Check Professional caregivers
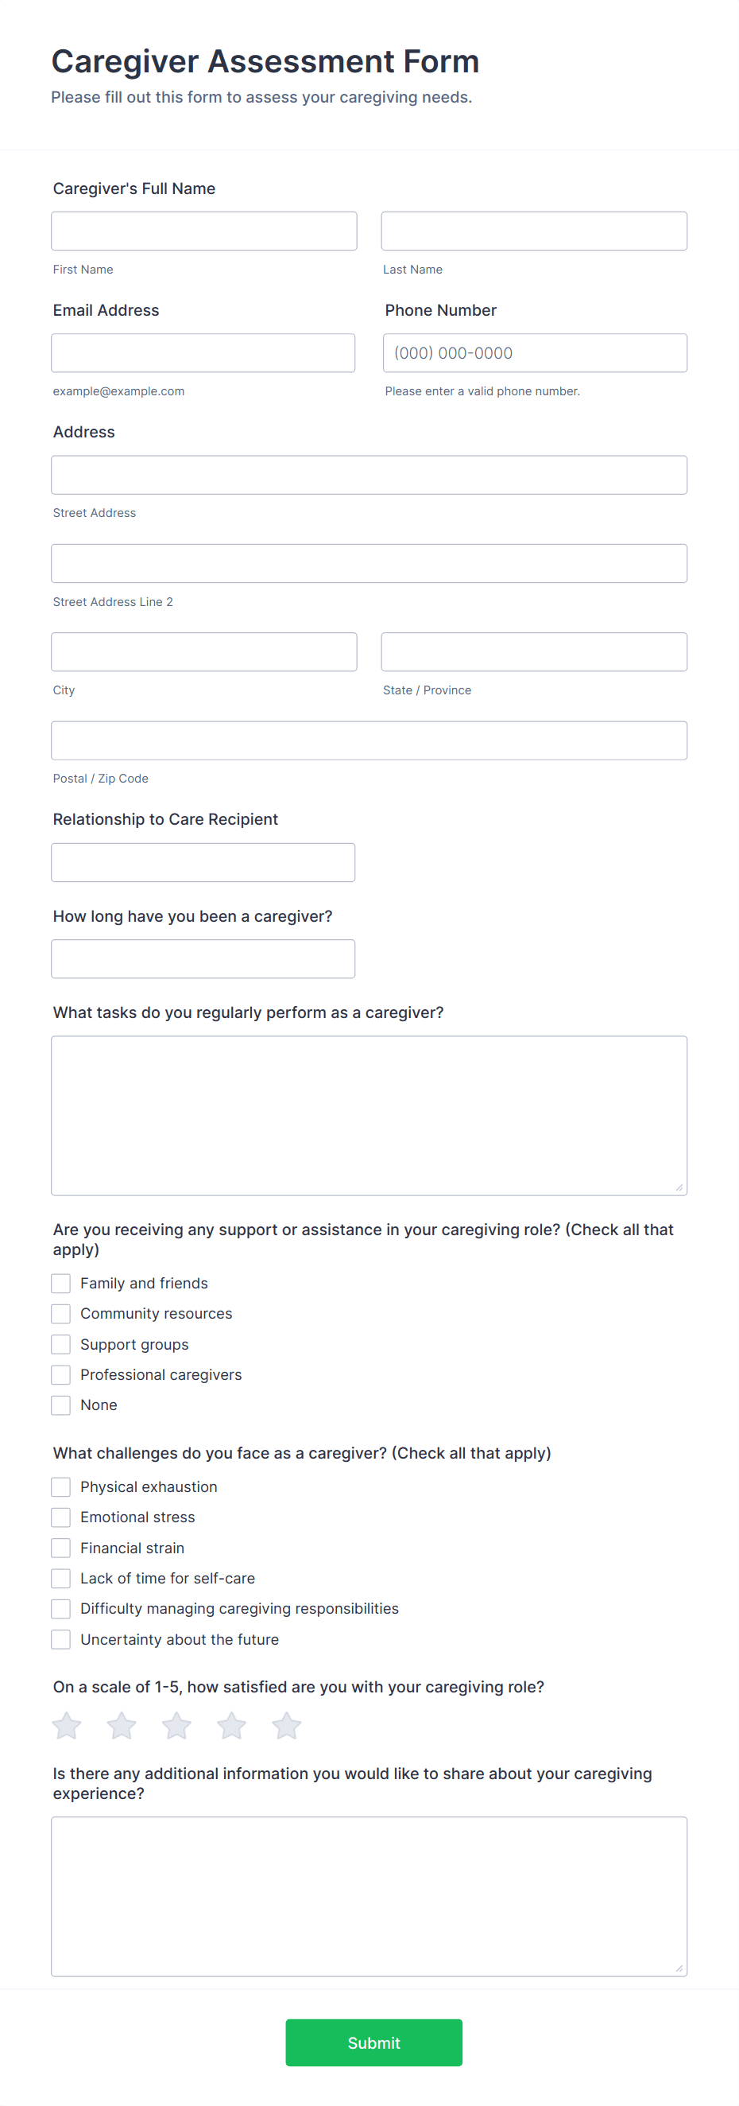The height and width of the screenshot is (2106, 739). tap(60, 1374)
